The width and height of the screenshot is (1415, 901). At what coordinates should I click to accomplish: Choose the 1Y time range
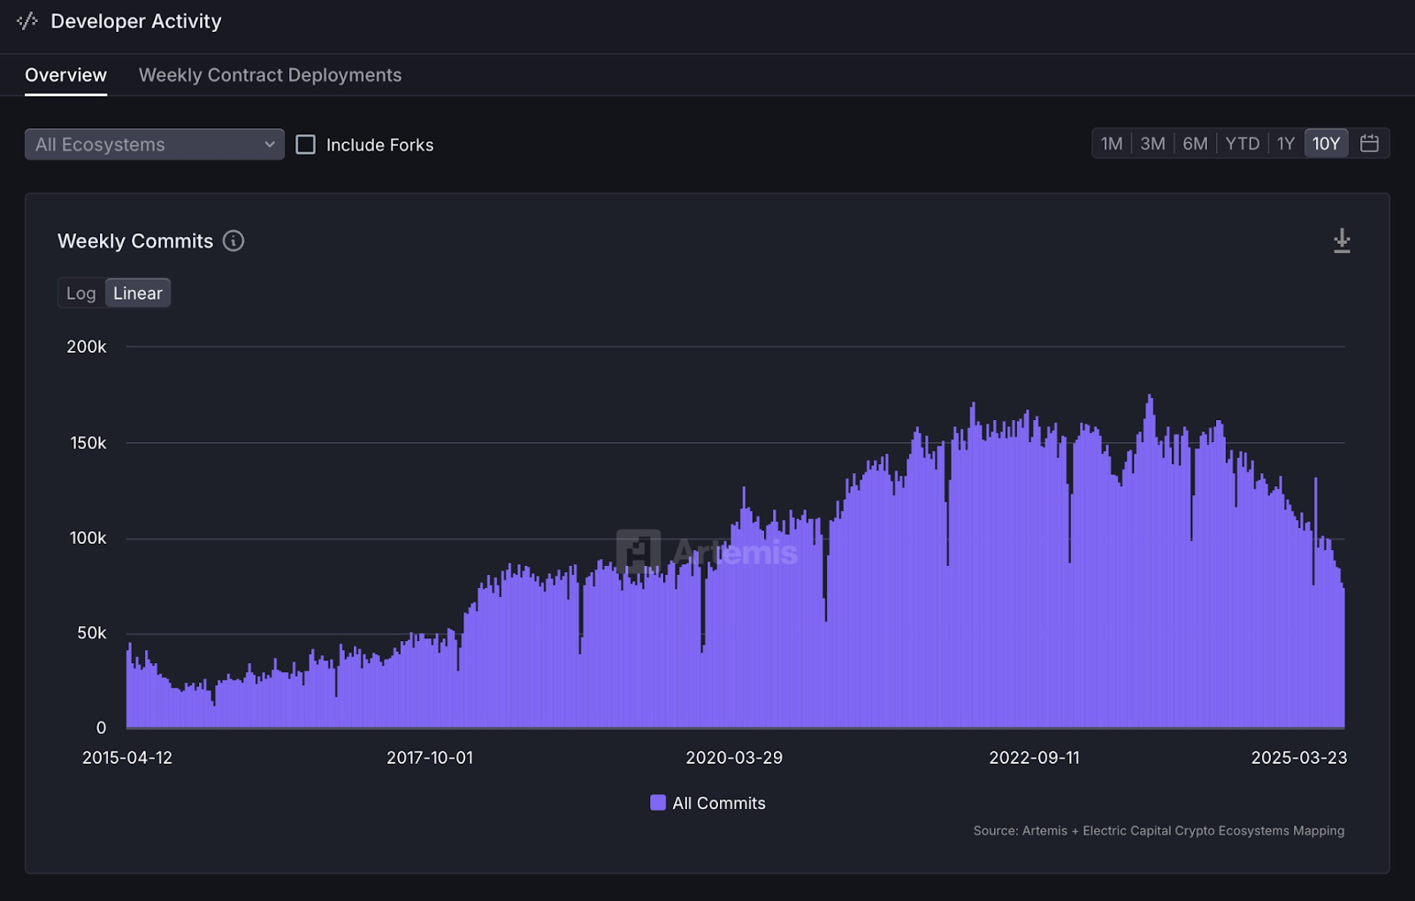pyautogui.click(x=1286, y=143)
